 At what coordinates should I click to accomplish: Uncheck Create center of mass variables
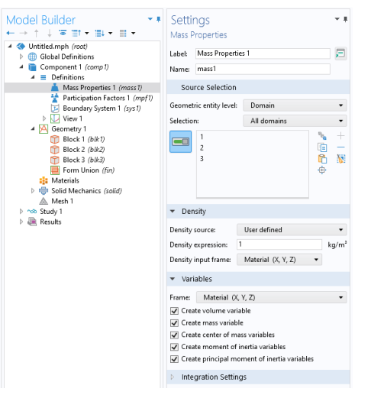(x=174, y=335)
